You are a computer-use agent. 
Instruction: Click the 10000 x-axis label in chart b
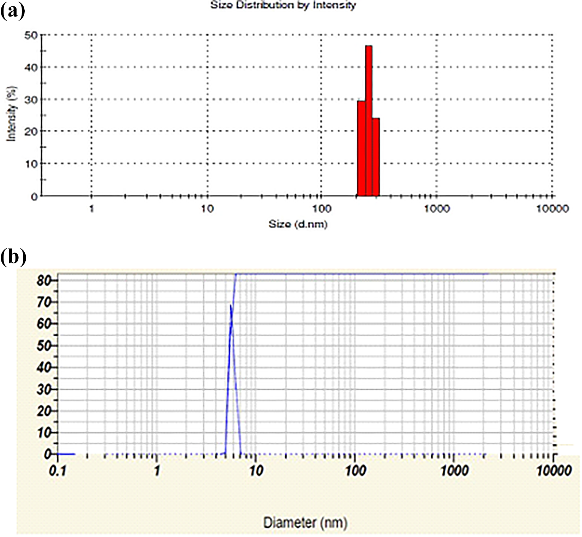click(554, 470)
